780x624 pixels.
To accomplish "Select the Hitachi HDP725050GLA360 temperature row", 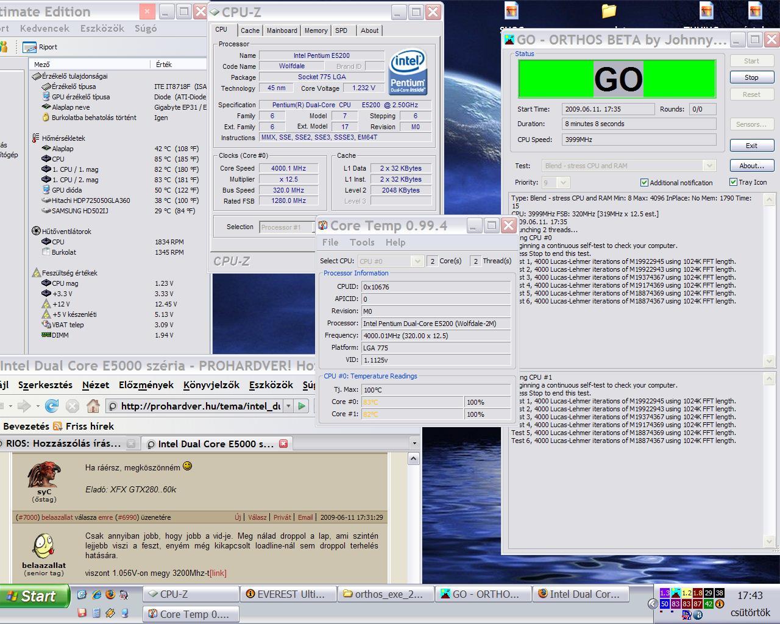I will coord(119,200).
